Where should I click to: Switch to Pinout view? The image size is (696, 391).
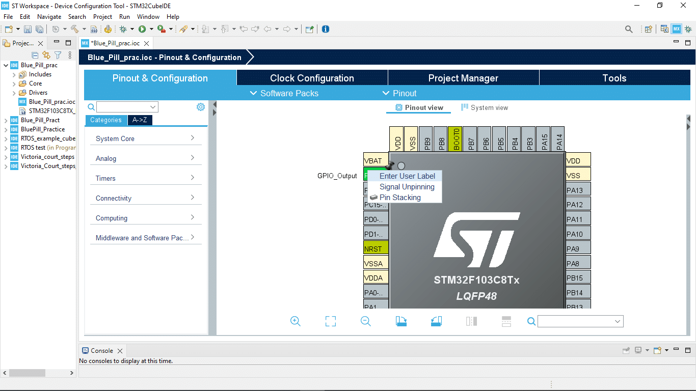coord(419,107)
